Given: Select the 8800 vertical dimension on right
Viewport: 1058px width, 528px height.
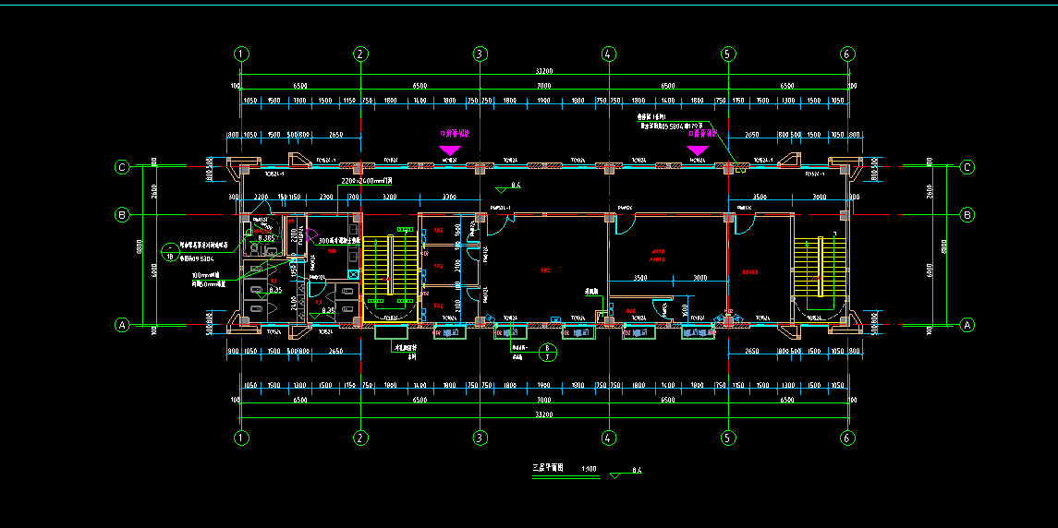Looking at the screenshot, I should click(943, 246).
